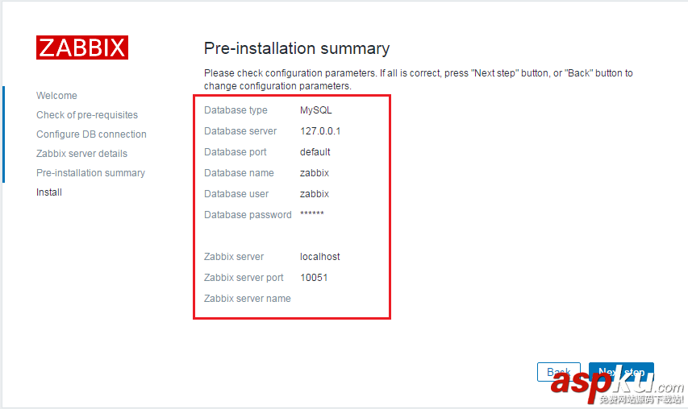Click the instruction paragraph under the heading
Screen dimensions: 688x409
tap(418, 79)
